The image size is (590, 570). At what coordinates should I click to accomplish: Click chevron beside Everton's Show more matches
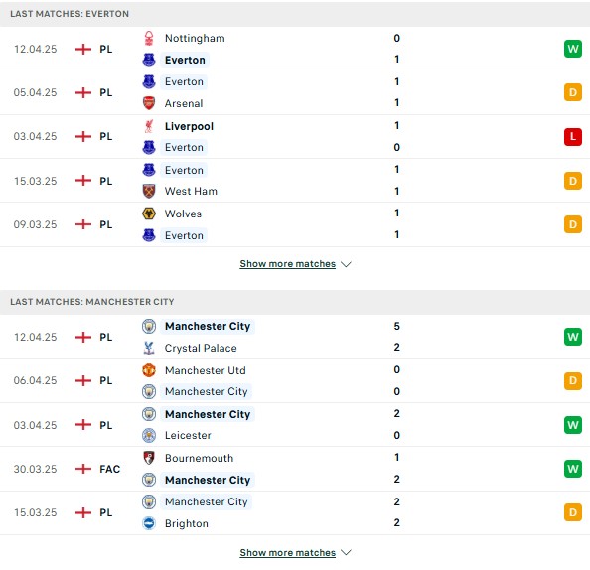pos(346,264)
